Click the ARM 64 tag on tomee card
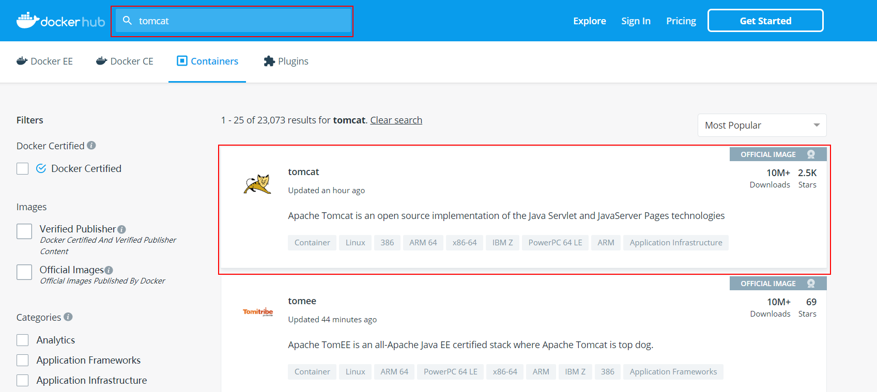The height and width of the screenshot is (392, 877). tap(394, 372)
